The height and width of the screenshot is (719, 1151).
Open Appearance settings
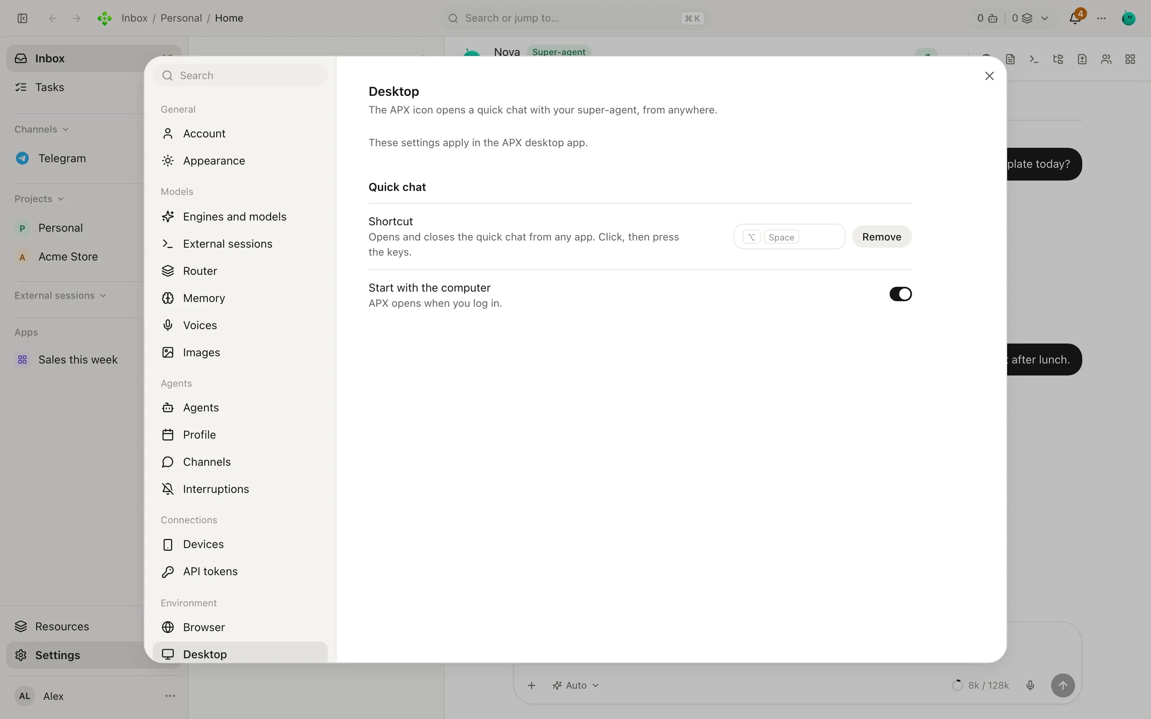point(240,161)
